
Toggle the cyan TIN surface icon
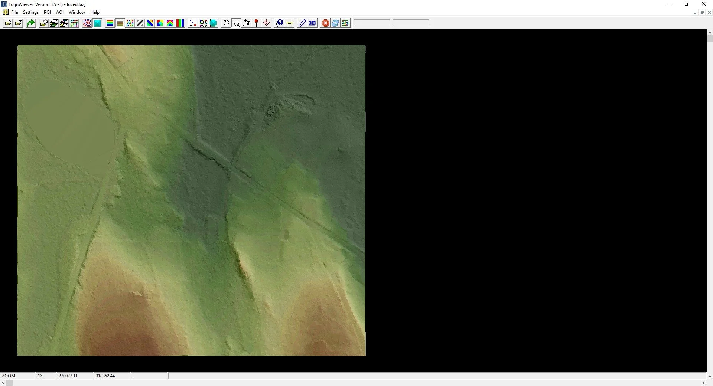97,23
